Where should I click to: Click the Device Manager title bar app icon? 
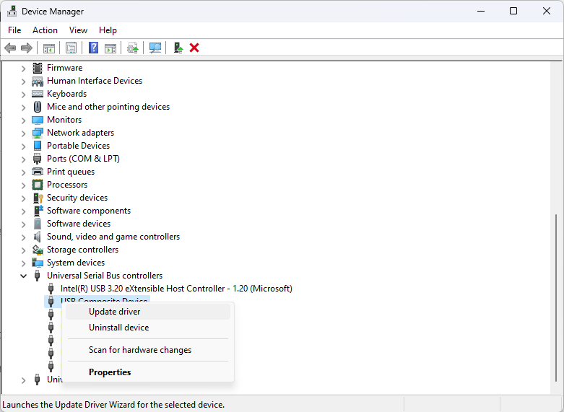click(12, 11)
